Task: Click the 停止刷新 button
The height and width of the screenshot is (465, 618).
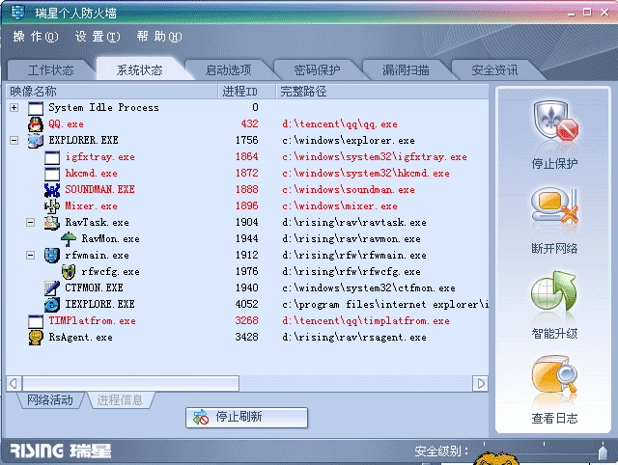Action: [x=247, y=418]
